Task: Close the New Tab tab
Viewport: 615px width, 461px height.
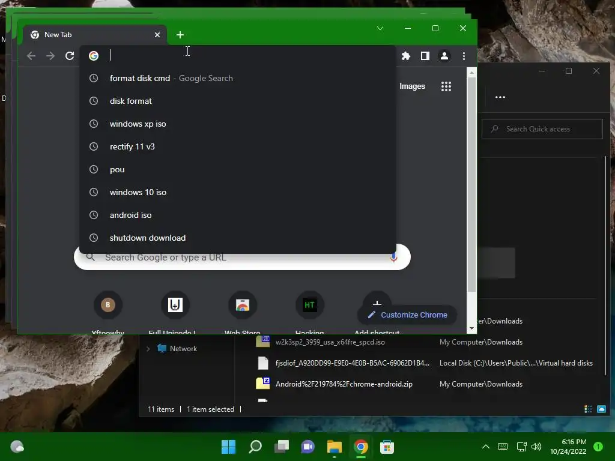Action: point(157,35)
